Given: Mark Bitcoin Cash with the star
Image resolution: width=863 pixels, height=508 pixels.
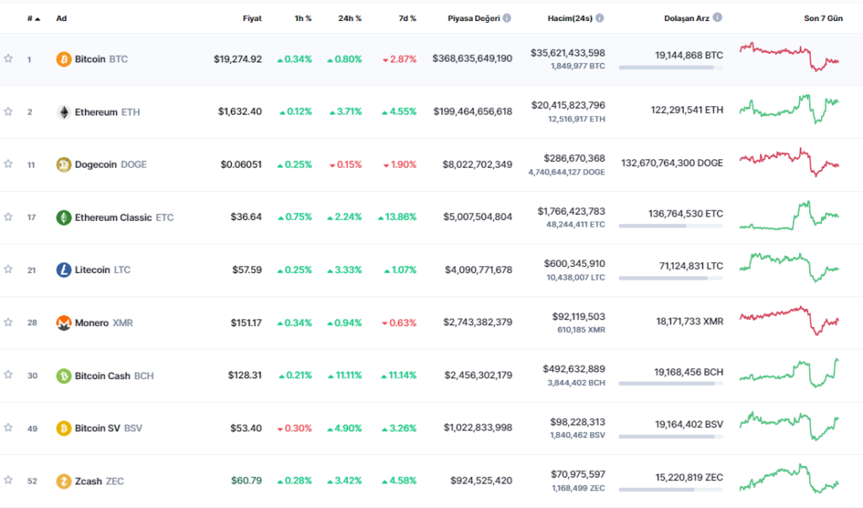Looking at the screenshot, I should pyautogui.click(x=8, y=374).
